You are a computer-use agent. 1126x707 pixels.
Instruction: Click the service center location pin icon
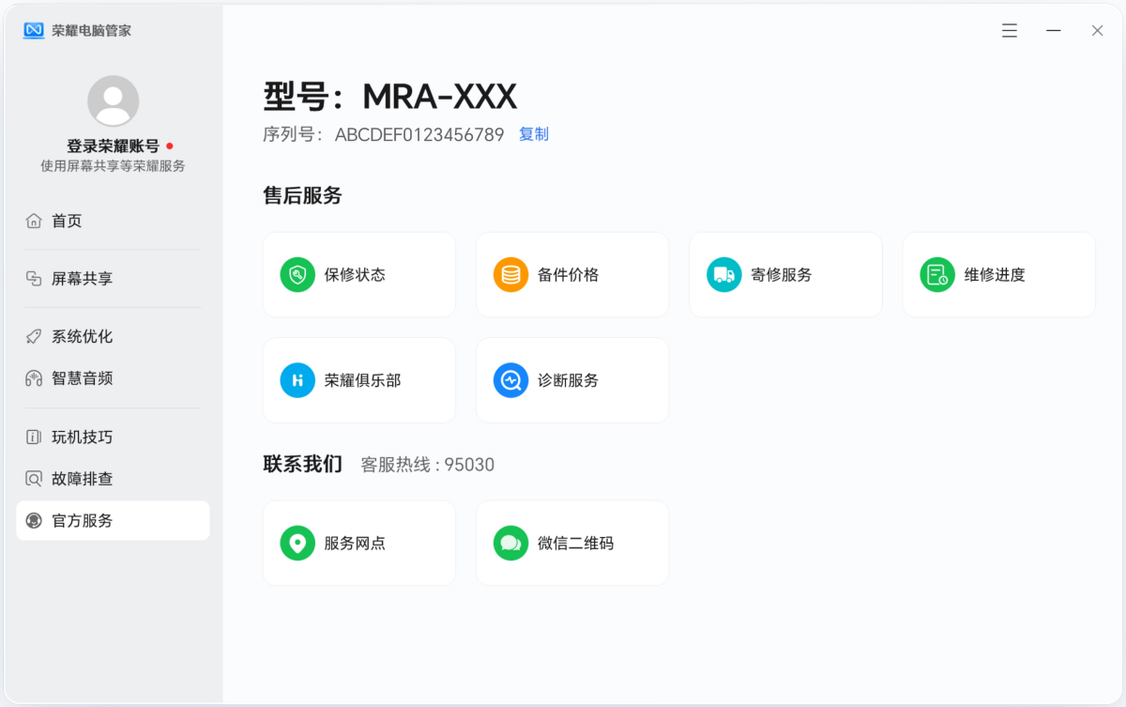[x=297, y=543]
